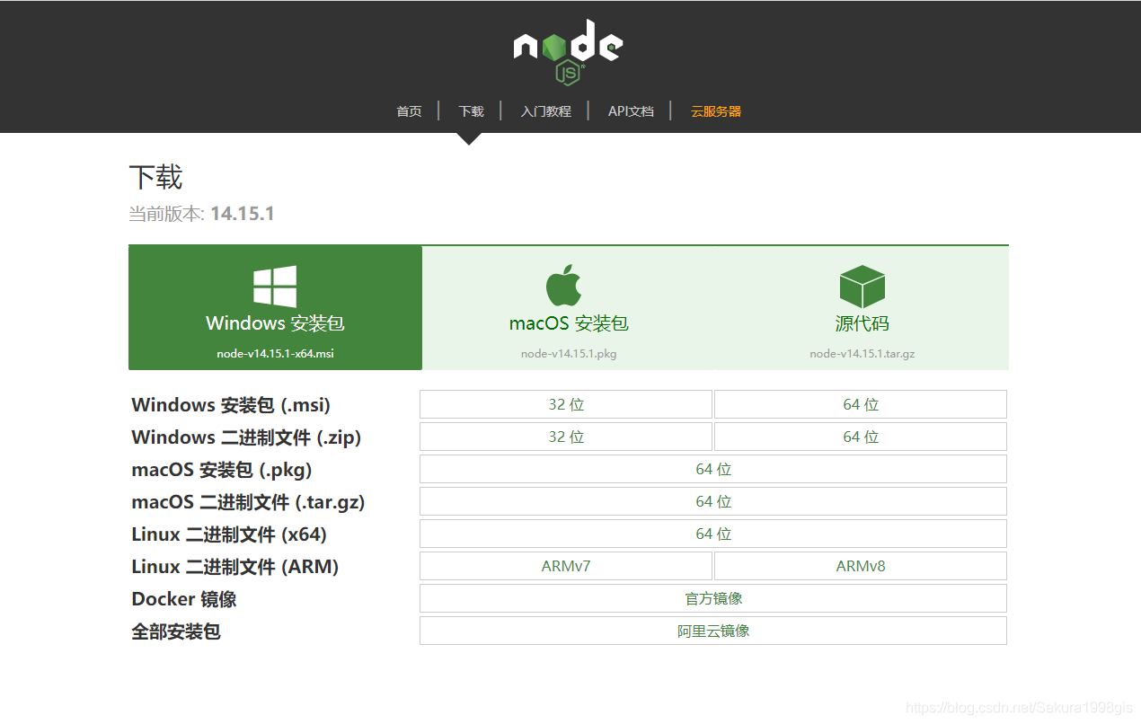Open the 官方镜像 Docker link
Screen dimensions: 1141x724
tap(713, 598)
